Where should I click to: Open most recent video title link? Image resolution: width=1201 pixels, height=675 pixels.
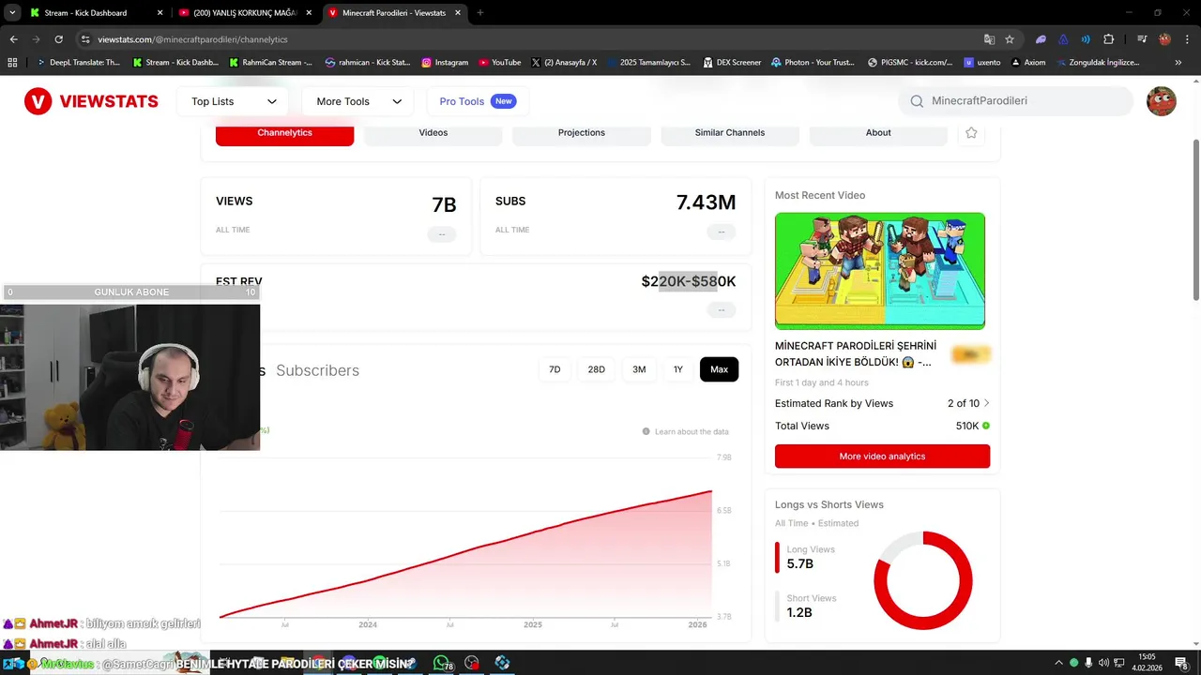[x=856, y=353]
